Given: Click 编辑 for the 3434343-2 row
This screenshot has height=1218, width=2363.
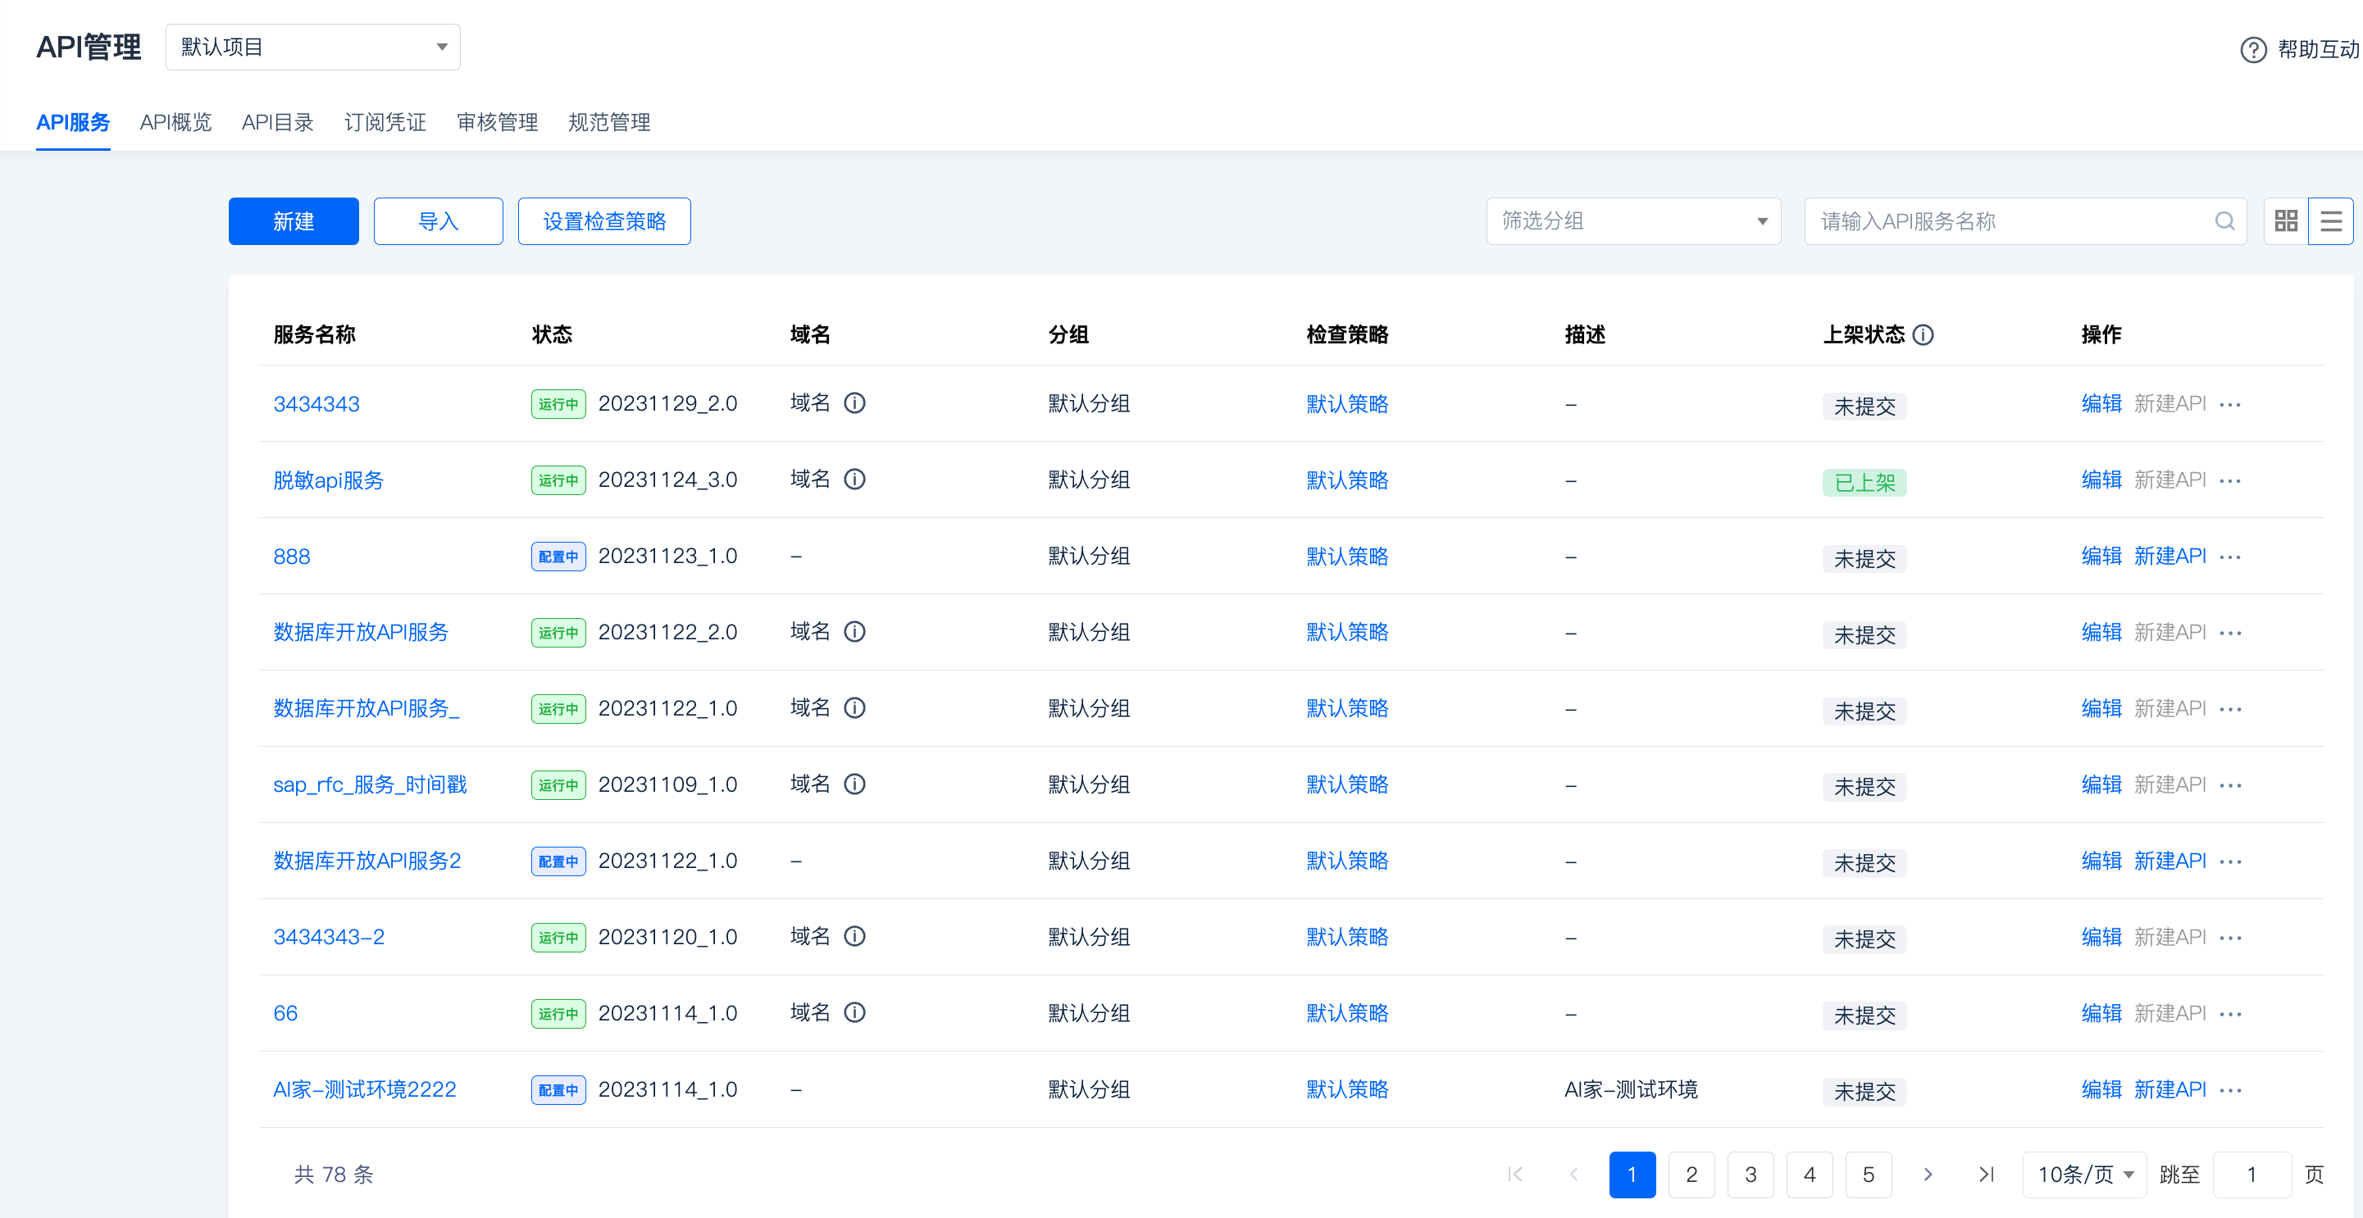Looking at the screenshot, I should pos(2101,936).
